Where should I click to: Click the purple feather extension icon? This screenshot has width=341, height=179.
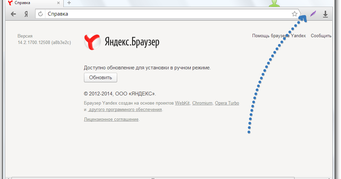(x=313, y=14)
